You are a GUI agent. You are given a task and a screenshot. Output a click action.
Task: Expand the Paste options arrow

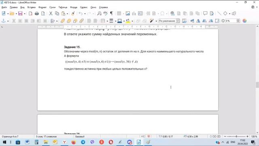click(67, 13)
